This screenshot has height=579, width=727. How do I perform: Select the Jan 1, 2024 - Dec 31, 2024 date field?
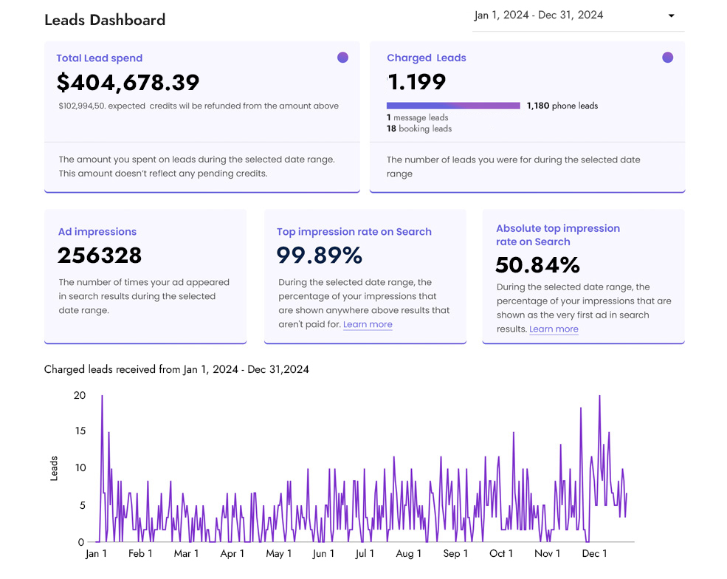(x=539, y=16)
